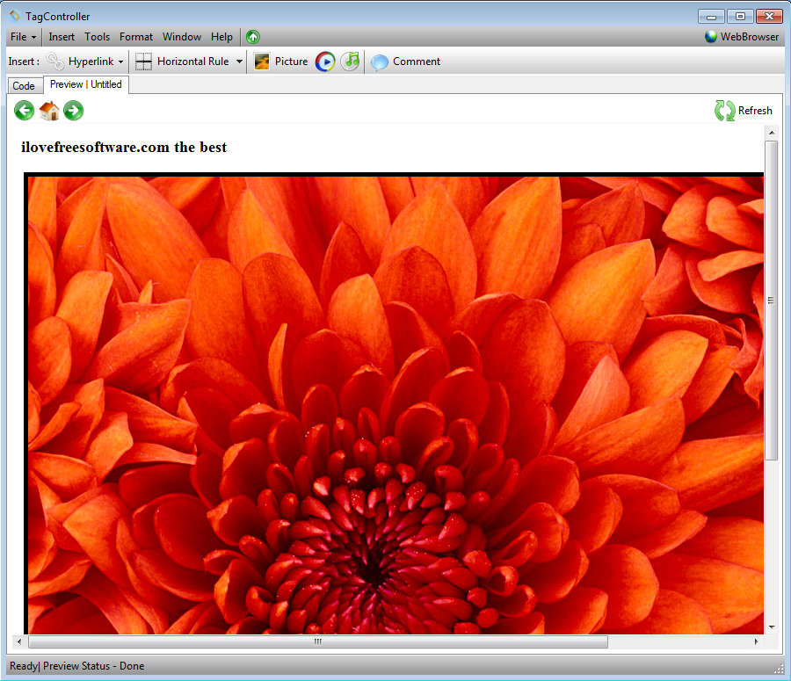Insert audio via the music note icon
This screenshot has width=791, height=681.
pos(349,62)
